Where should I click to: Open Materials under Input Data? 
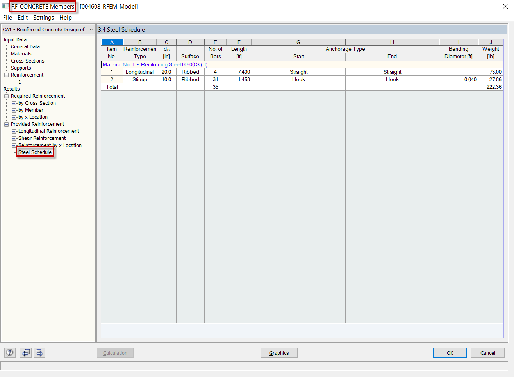pos(21,54)
